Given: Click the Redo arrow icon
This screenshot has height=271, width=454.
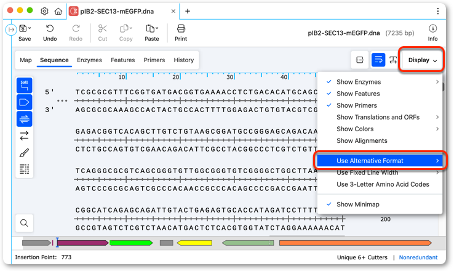Looking at the screenshot, I should pos(76,28).
